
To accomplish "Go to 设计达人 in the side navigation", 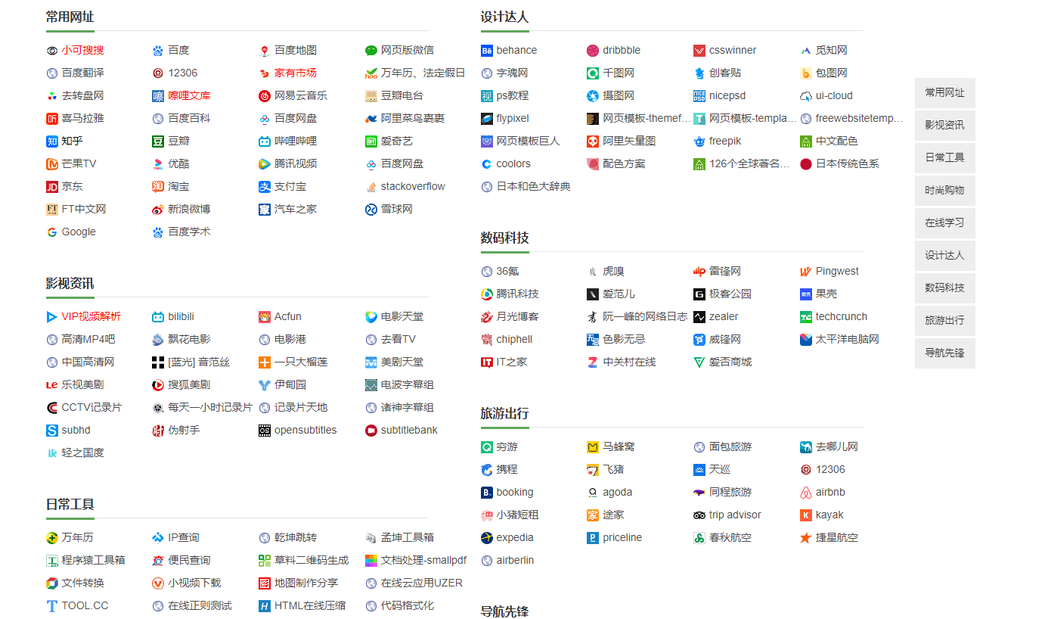I will [945, 256].
